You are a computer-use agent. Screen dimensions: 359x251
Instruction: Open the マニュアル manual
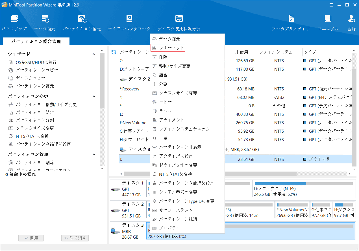click(x=328, y=23)
